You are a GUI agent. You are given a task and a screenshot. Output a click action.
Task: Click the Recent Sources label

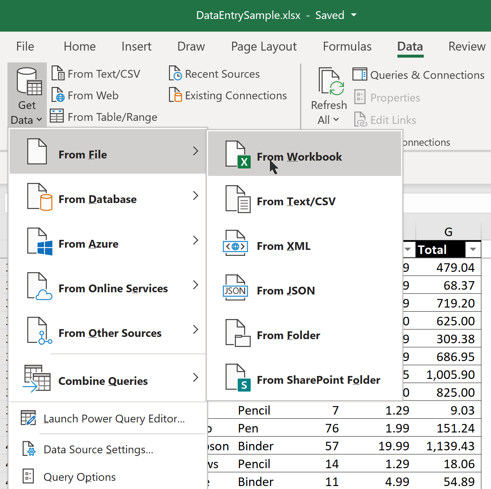[222, 74]
